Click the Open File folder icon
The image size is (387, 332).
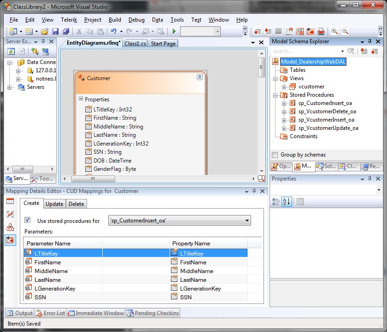[45, 31]
